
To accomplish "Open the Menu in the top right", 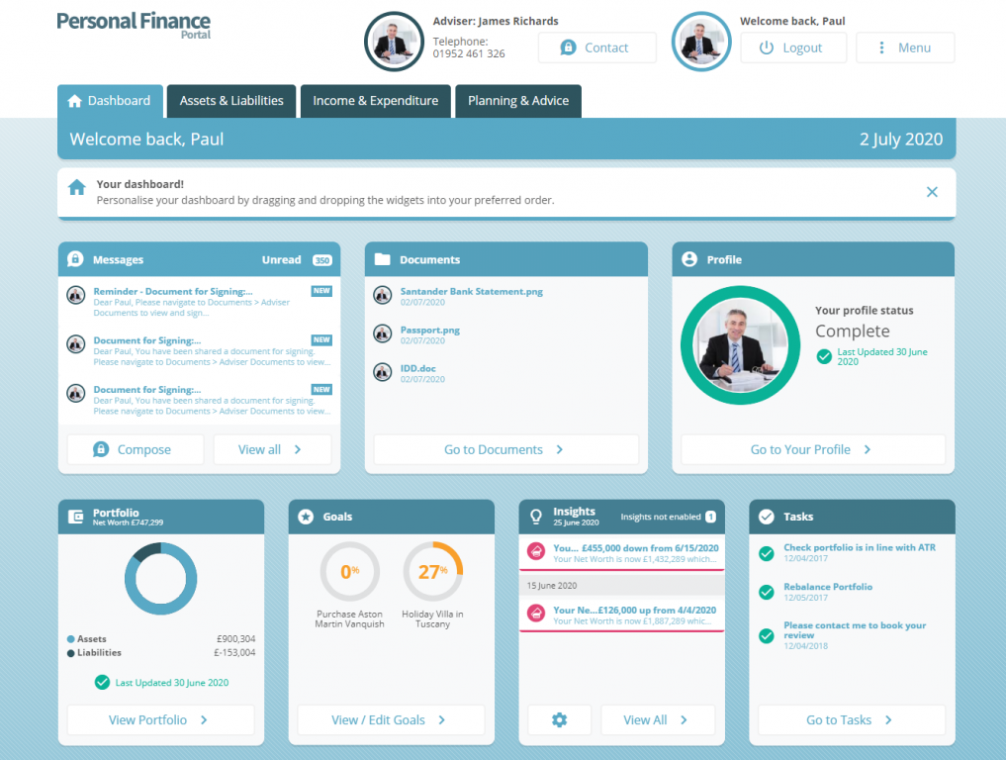I will (x=904, y=47).
